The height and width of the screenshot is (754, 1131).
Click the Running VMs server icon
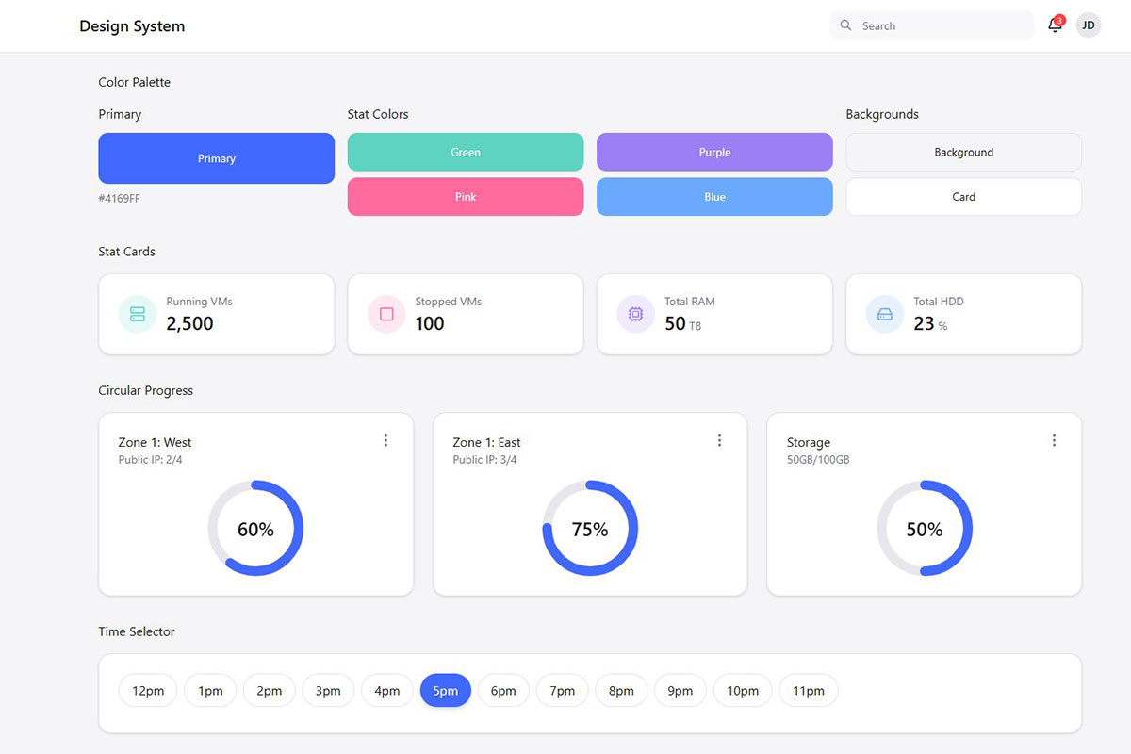(138, 314)
